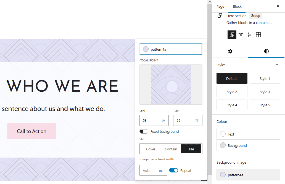Open the Settings gear tab
Viewport: 285px width, 184px height.
click(230, 51)
